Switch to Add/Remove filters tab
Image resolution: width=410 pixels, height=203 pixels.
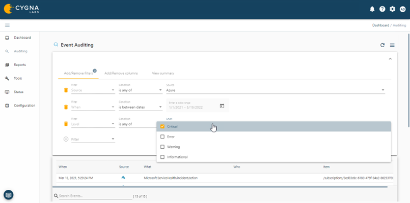[78, 74]
